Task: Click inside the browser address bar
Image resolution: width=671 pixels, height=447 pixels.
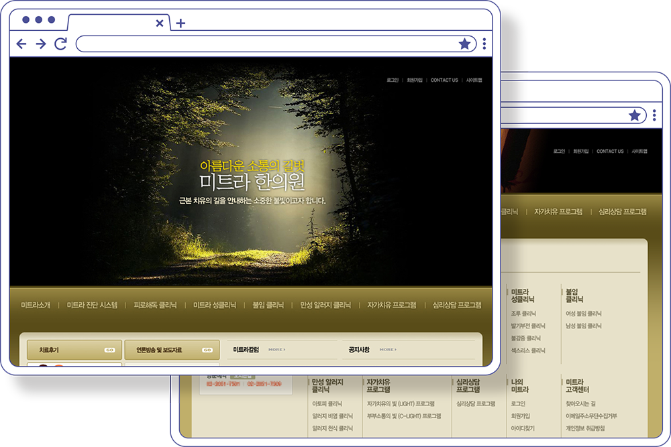Action: point(268,43)
